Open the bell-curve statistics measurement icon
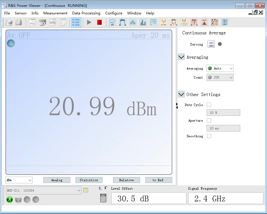This screenshot has width=267, height=214. (133, 22)
